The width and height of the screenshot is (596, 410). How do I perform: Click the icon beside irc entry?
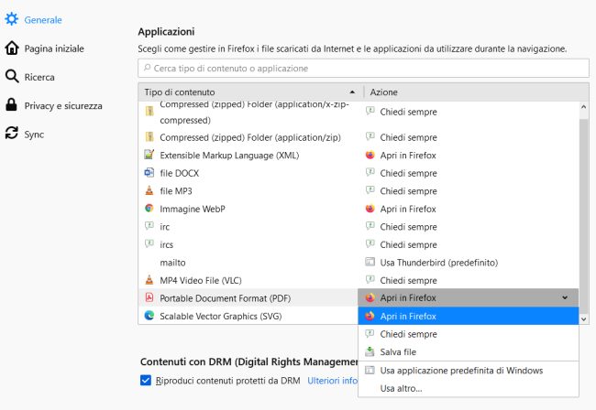149,226
